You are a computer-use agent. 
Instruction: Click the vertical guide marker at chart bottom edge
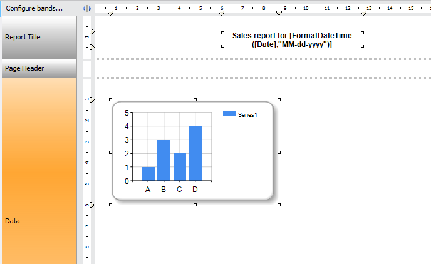click(92, 205)
